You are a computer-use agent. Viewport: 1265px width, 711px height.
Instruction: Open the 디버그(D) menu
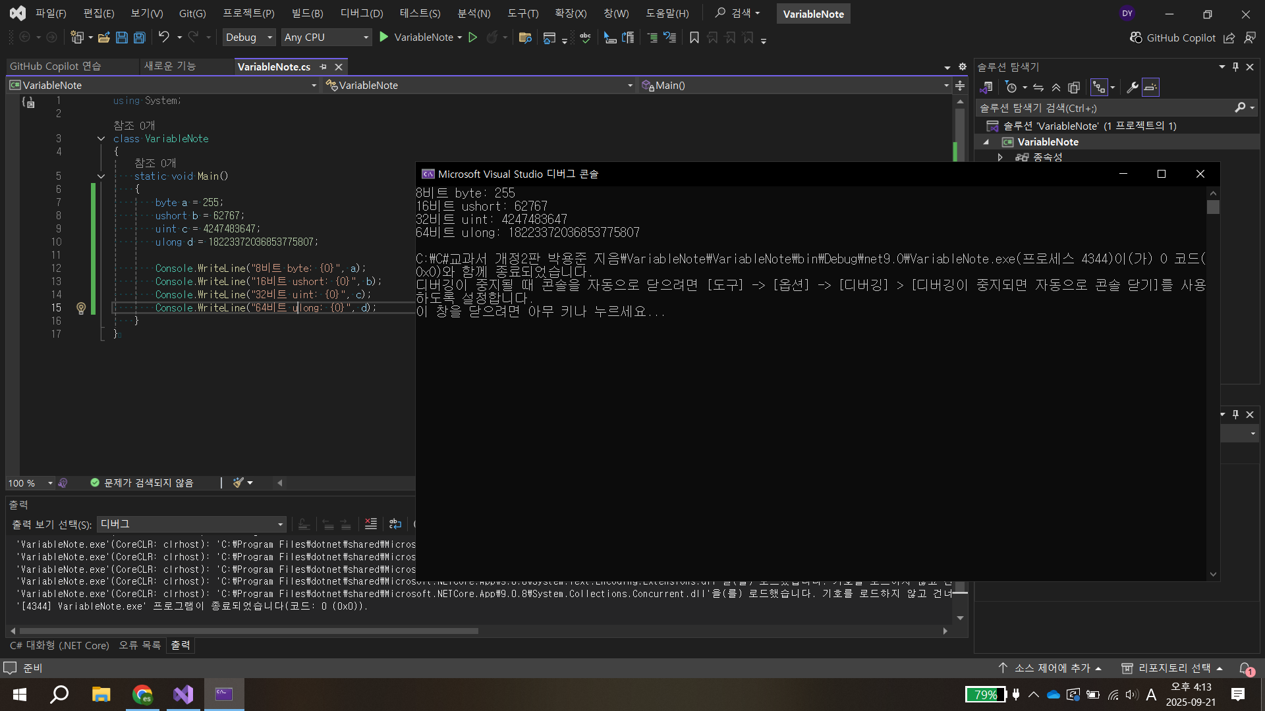[x=361, y=13]
